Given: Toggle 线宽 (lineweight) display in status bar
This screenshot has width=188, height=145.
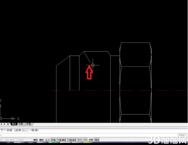Looking at the screenshot, I should (x=91, y=140).
